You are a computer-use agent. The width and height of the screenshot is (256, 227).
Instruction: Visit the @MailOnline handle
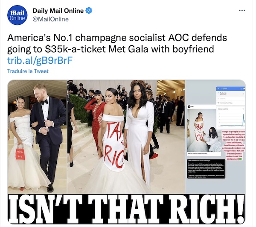pos(51,19)
